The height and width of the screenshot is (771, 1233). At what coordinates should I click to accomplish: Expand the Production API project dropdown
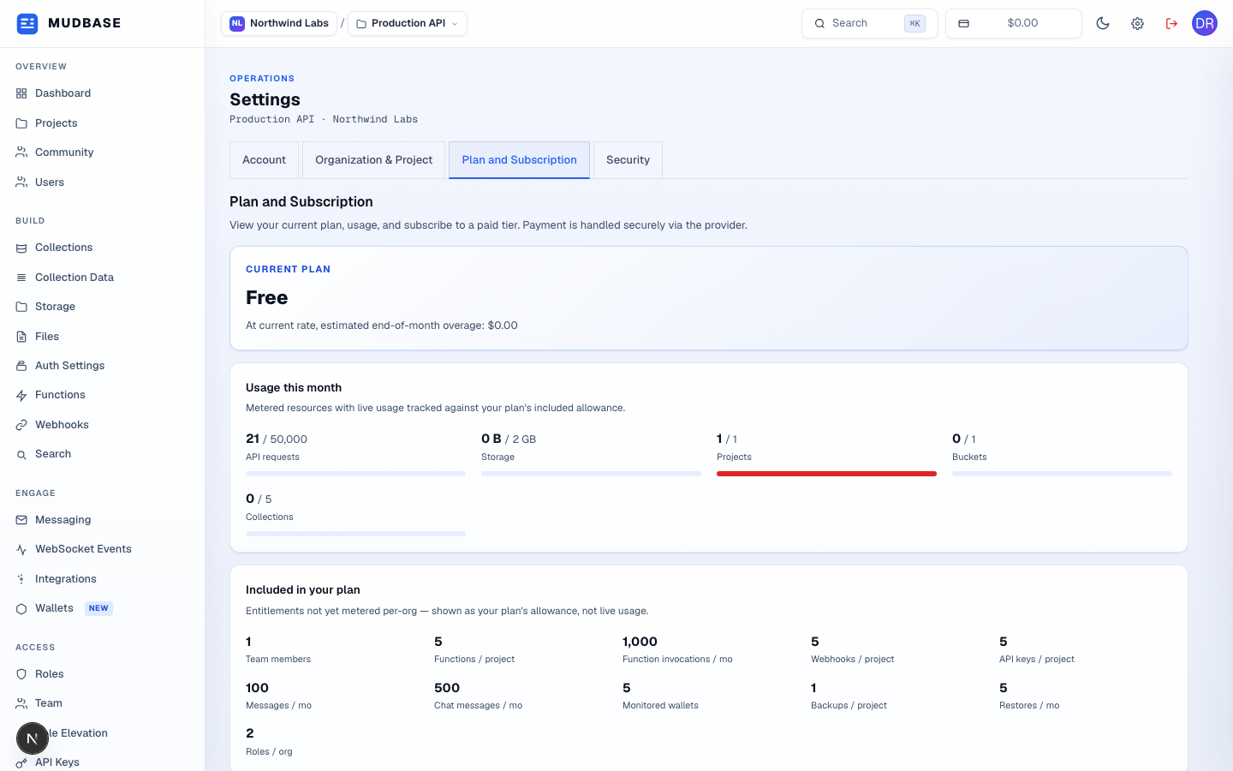(x=408, y=23)
